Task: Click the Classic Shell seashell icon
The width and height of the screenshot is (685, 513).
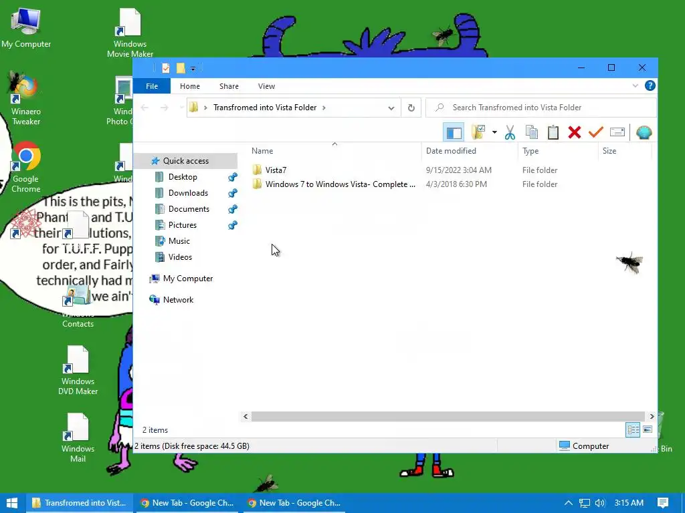Action: (644, 132)
